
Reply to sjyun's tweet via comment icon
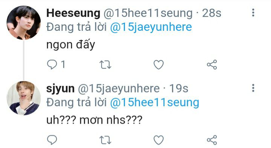52,140
